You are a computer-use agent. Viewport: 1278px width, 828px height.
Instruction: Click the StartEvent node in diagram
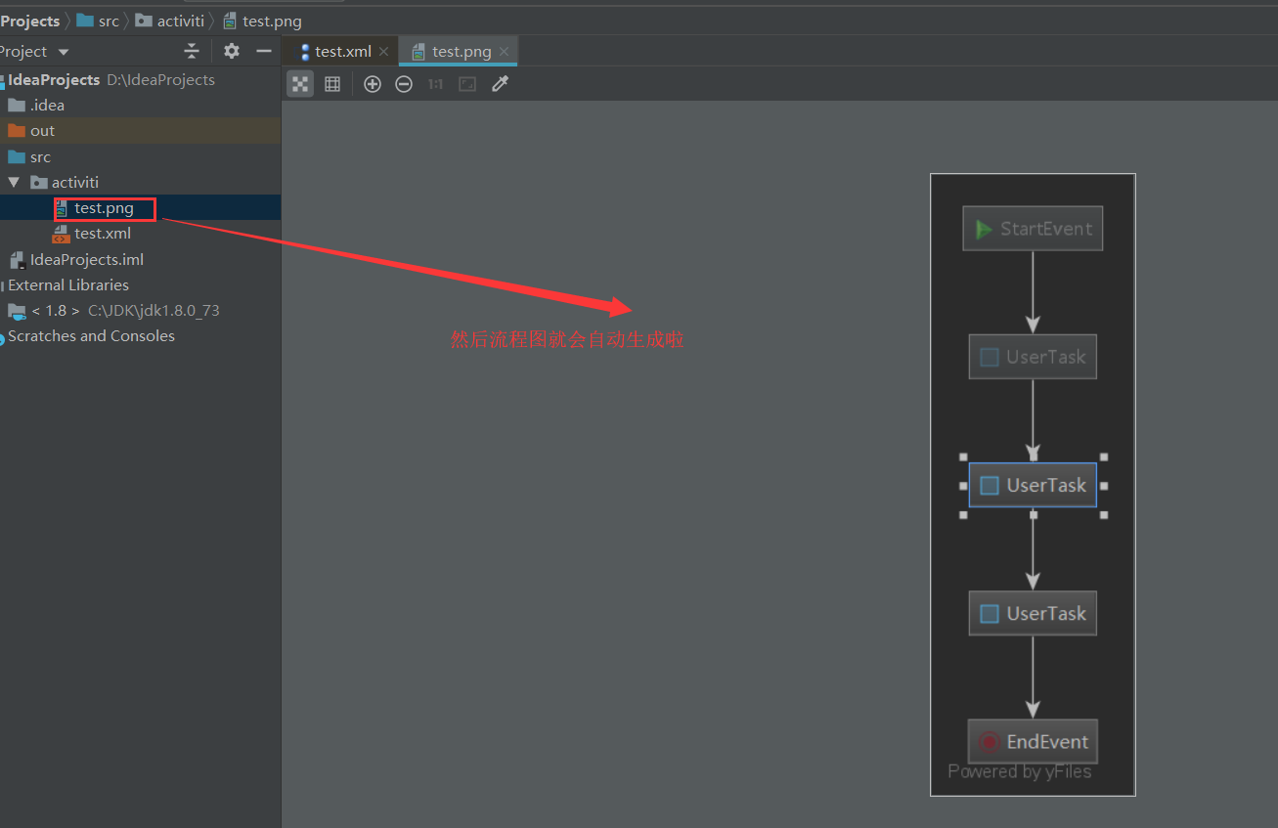pos(1033,229)
